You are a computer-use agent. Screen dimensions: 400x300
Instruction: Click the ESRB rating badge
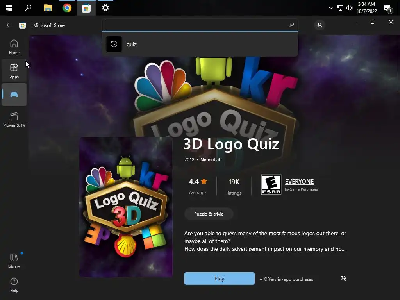[271, 184]
